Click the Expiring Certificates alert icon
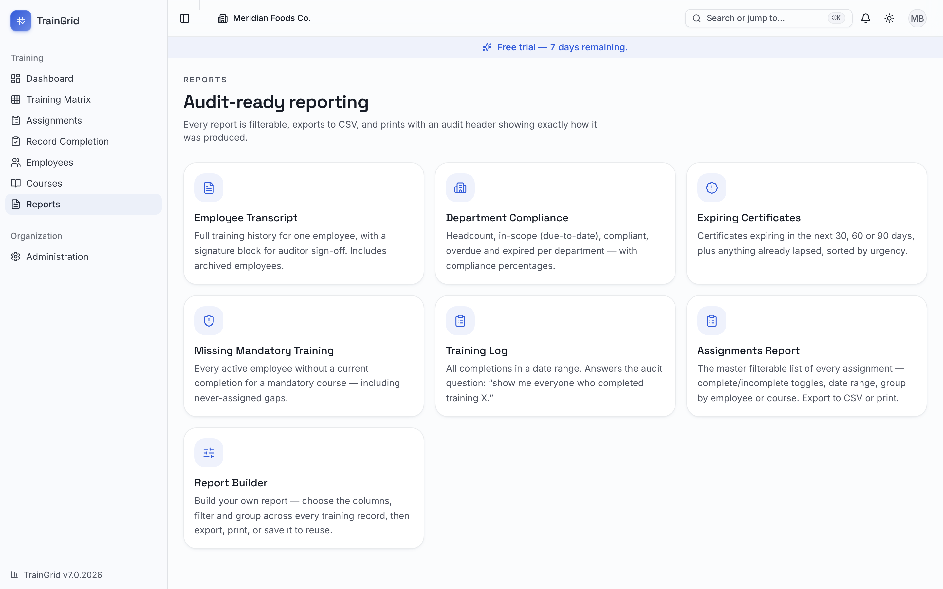Screen dimensions: 943x589 coord(712,188)
